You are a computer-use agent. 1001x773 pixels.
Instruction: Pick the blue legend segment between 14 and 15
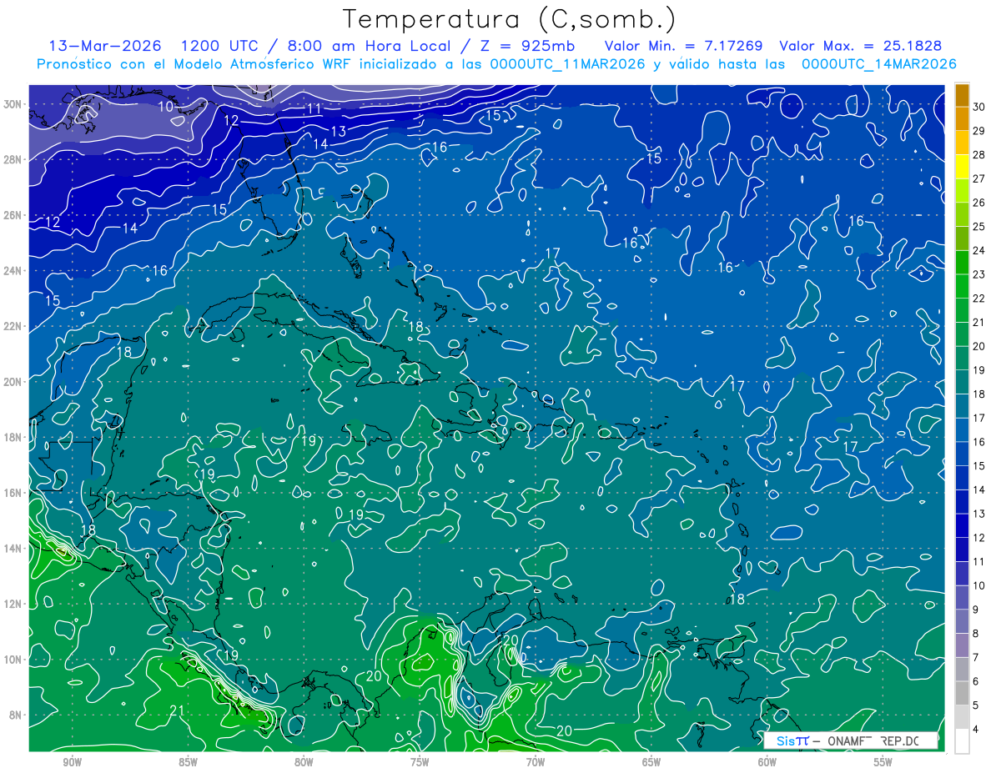click(x=962, y=478)
